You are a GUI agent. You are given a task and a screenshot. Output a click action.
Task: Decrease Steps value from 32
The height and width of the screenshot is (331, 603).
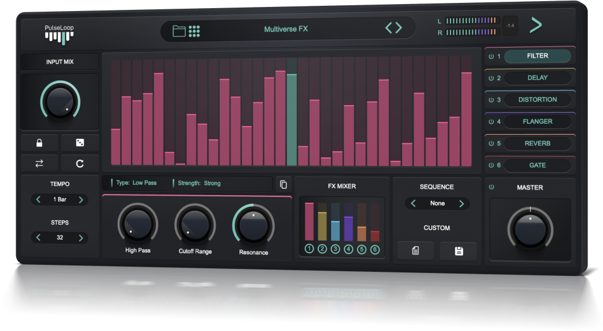click(x=38, y=238)
